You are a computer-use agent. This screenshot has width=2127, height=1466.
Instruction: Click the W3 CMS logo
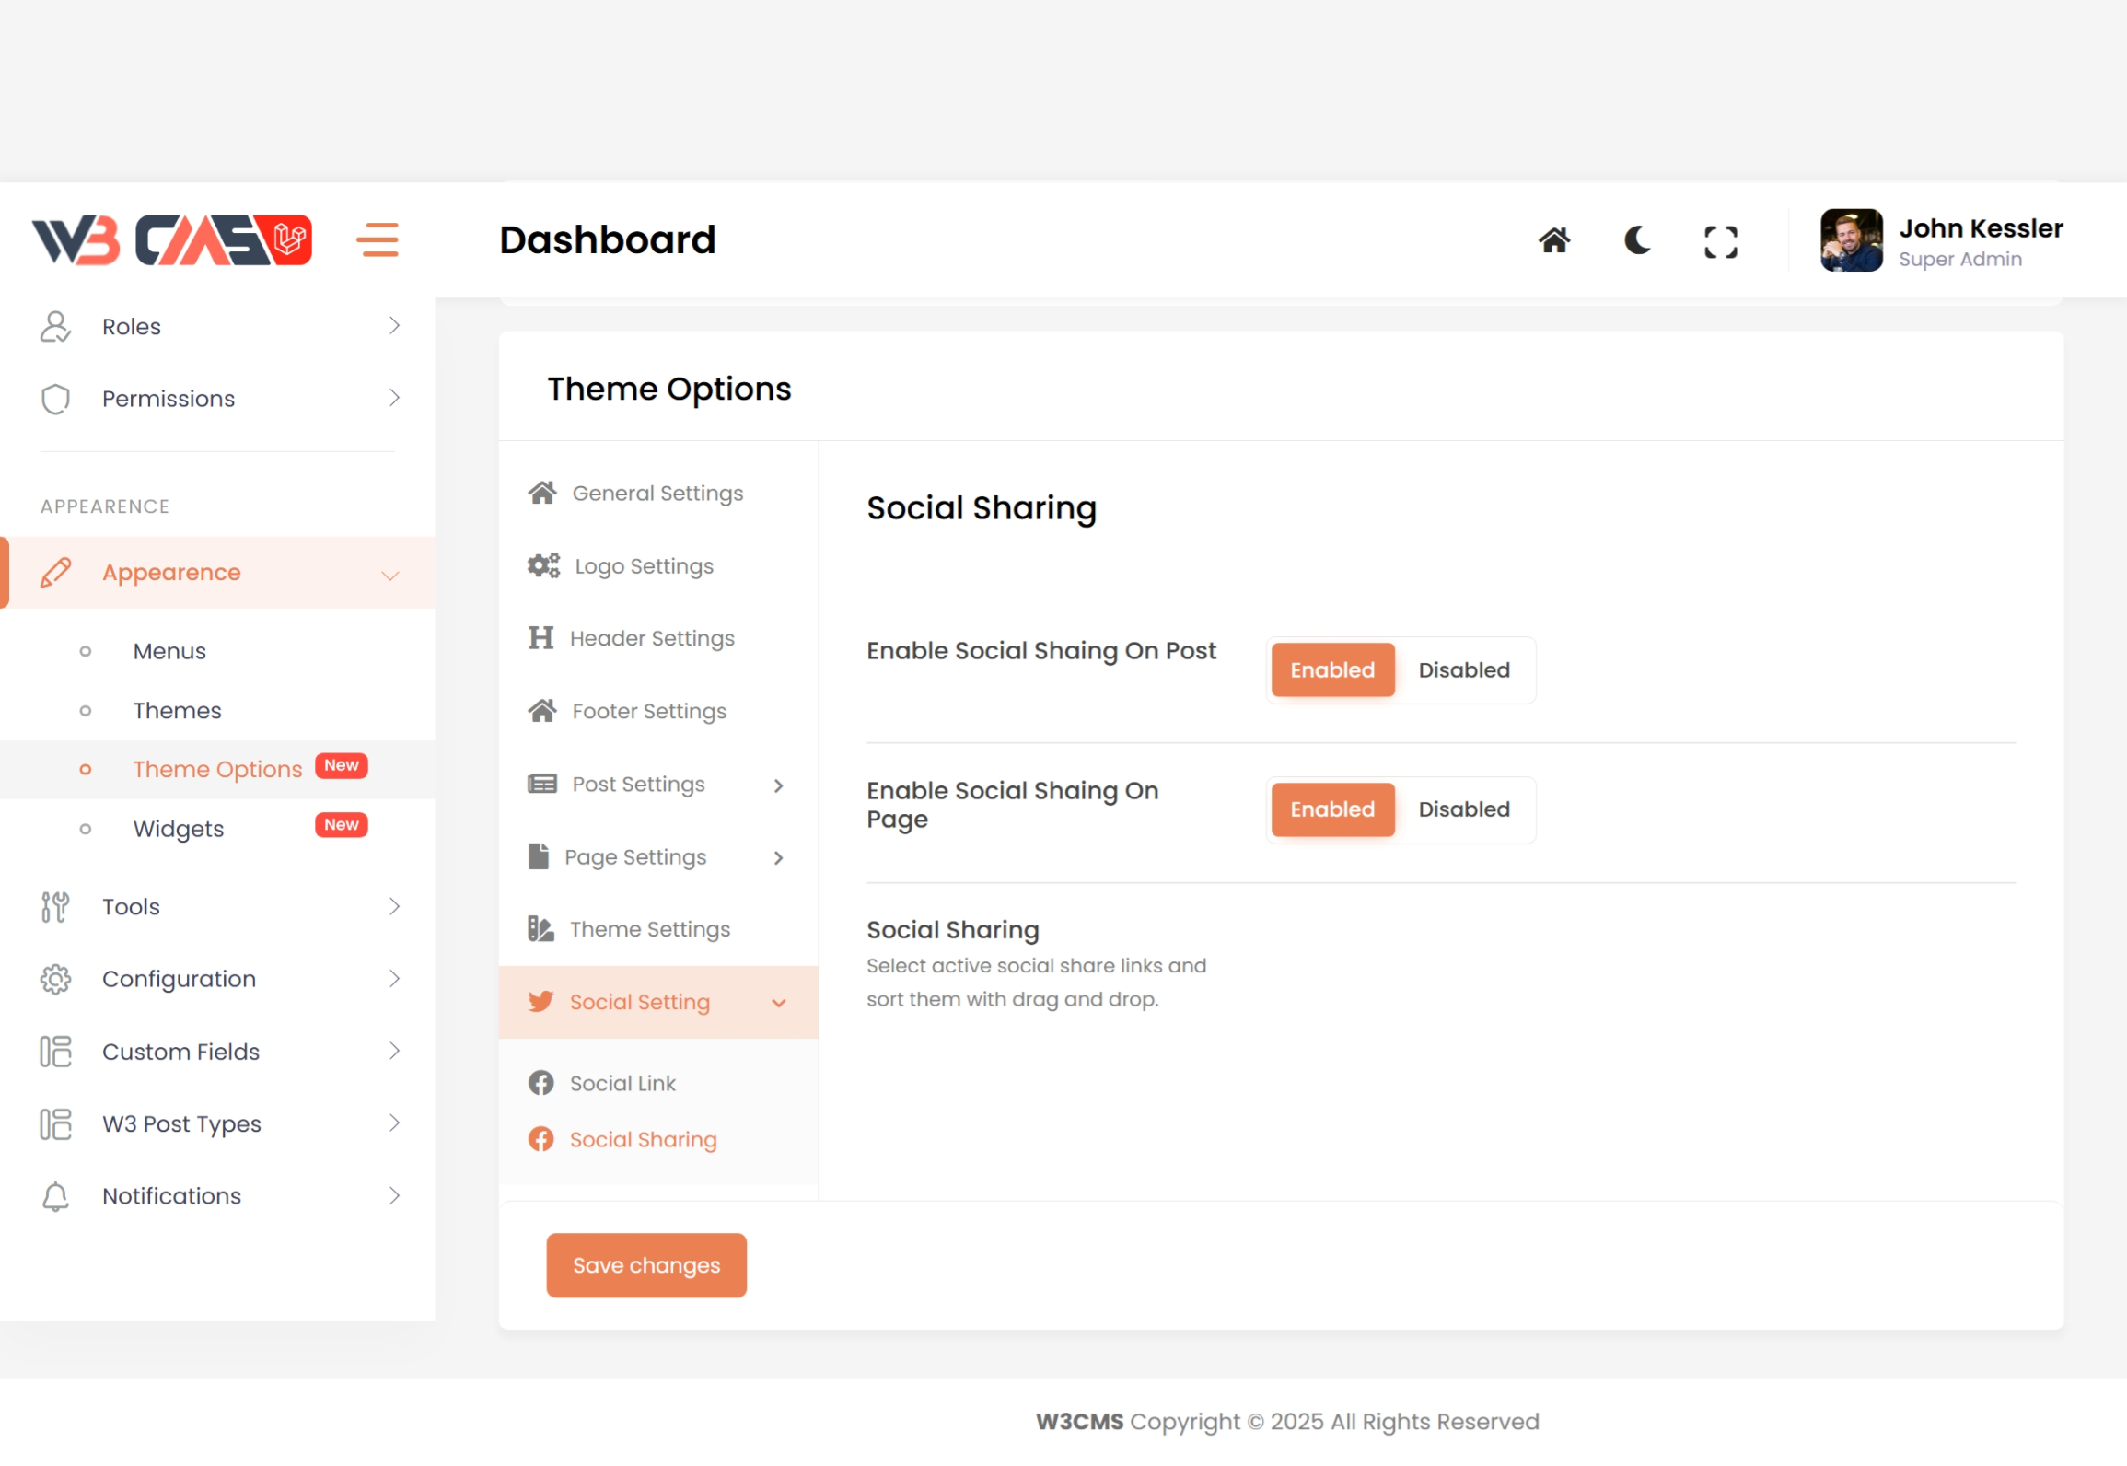coord(172,240)
